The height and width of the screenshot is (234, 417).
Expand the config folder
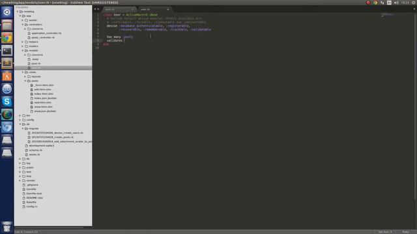[x=20, y=120]
